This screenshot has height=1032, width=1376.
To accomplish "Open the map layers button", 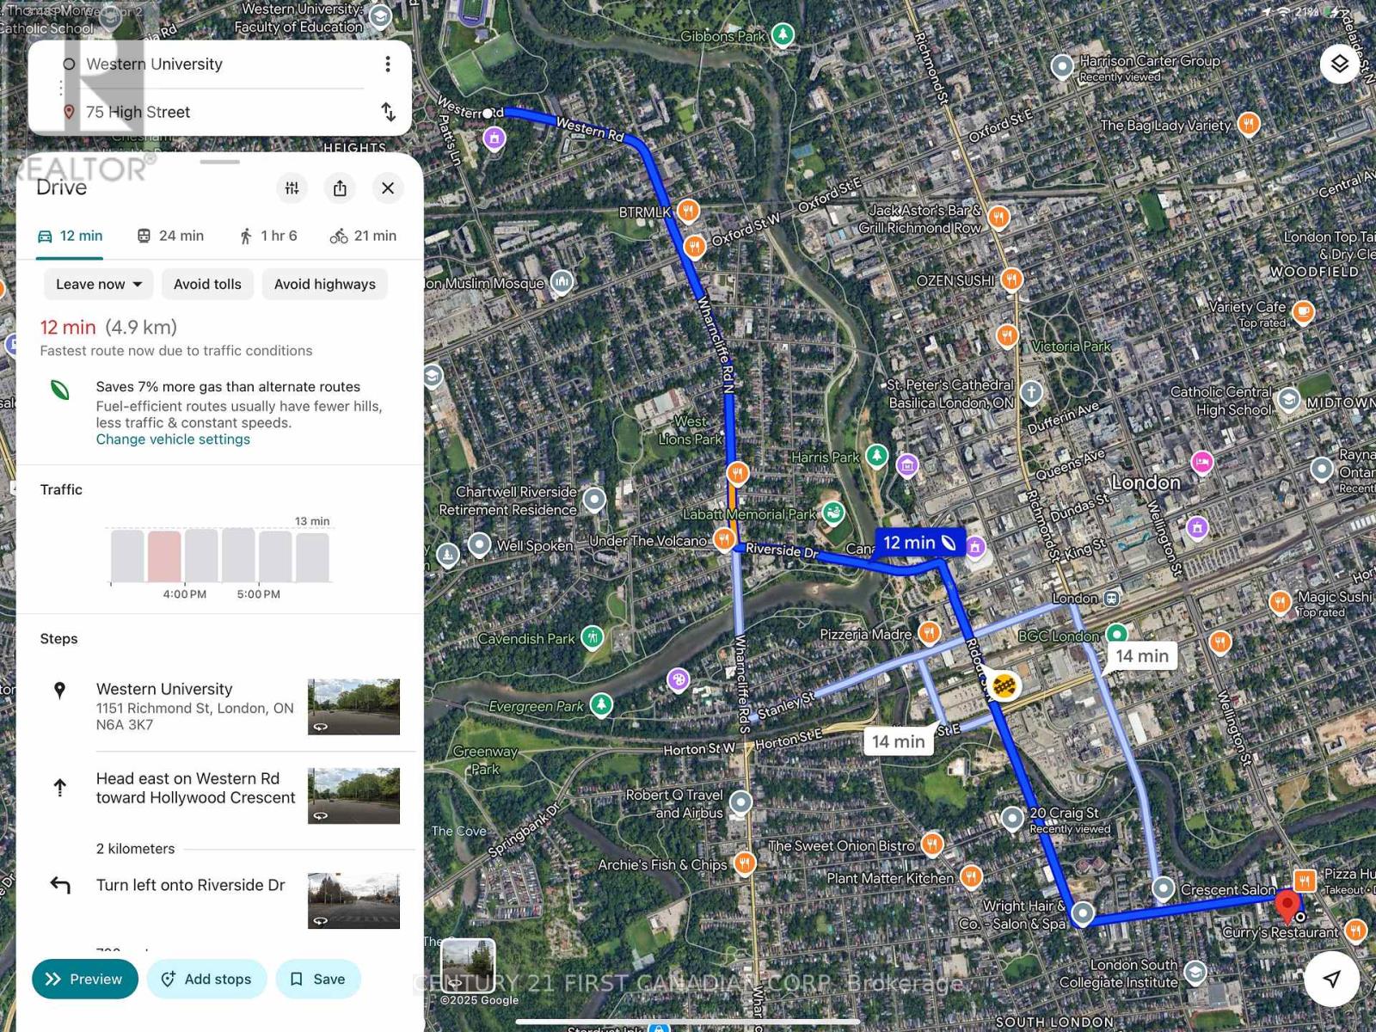I will [1340, 64].
